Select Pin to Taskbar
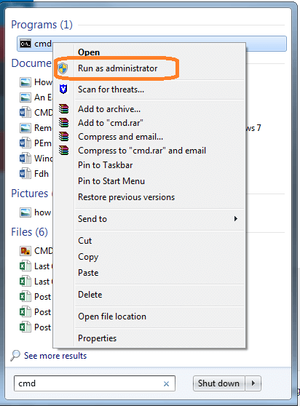300x406 pixels. tap(105, 165)
